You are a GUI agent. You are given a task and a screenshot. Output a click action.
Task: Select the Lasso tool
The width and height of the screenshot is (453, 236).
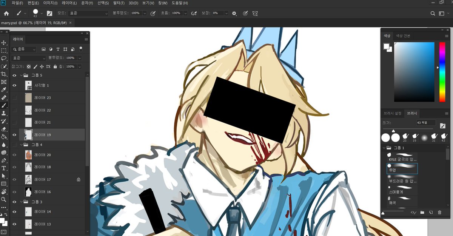tap(4, 59)
